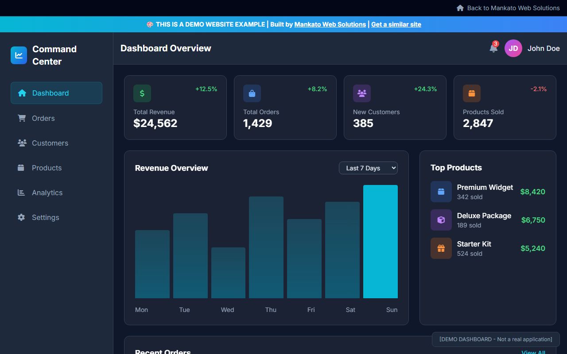Click Back to Mankato Web Solutions
Viewport: 567px width, 354px height.
(513, 8)
